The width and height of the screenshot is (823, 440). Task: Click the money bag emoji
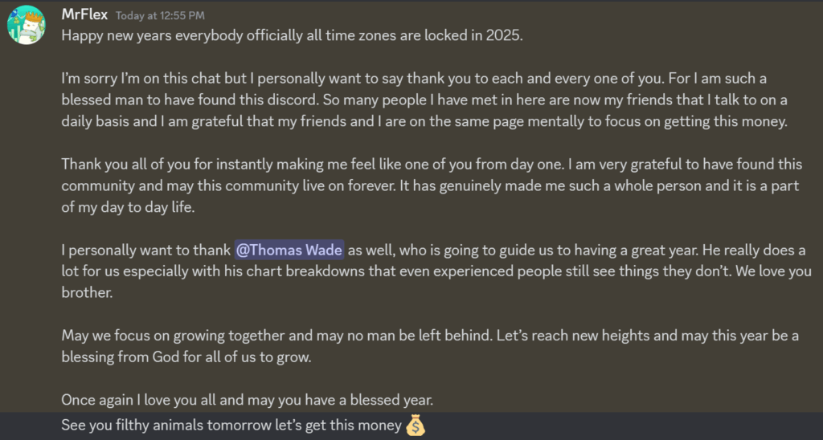[416, 426]
